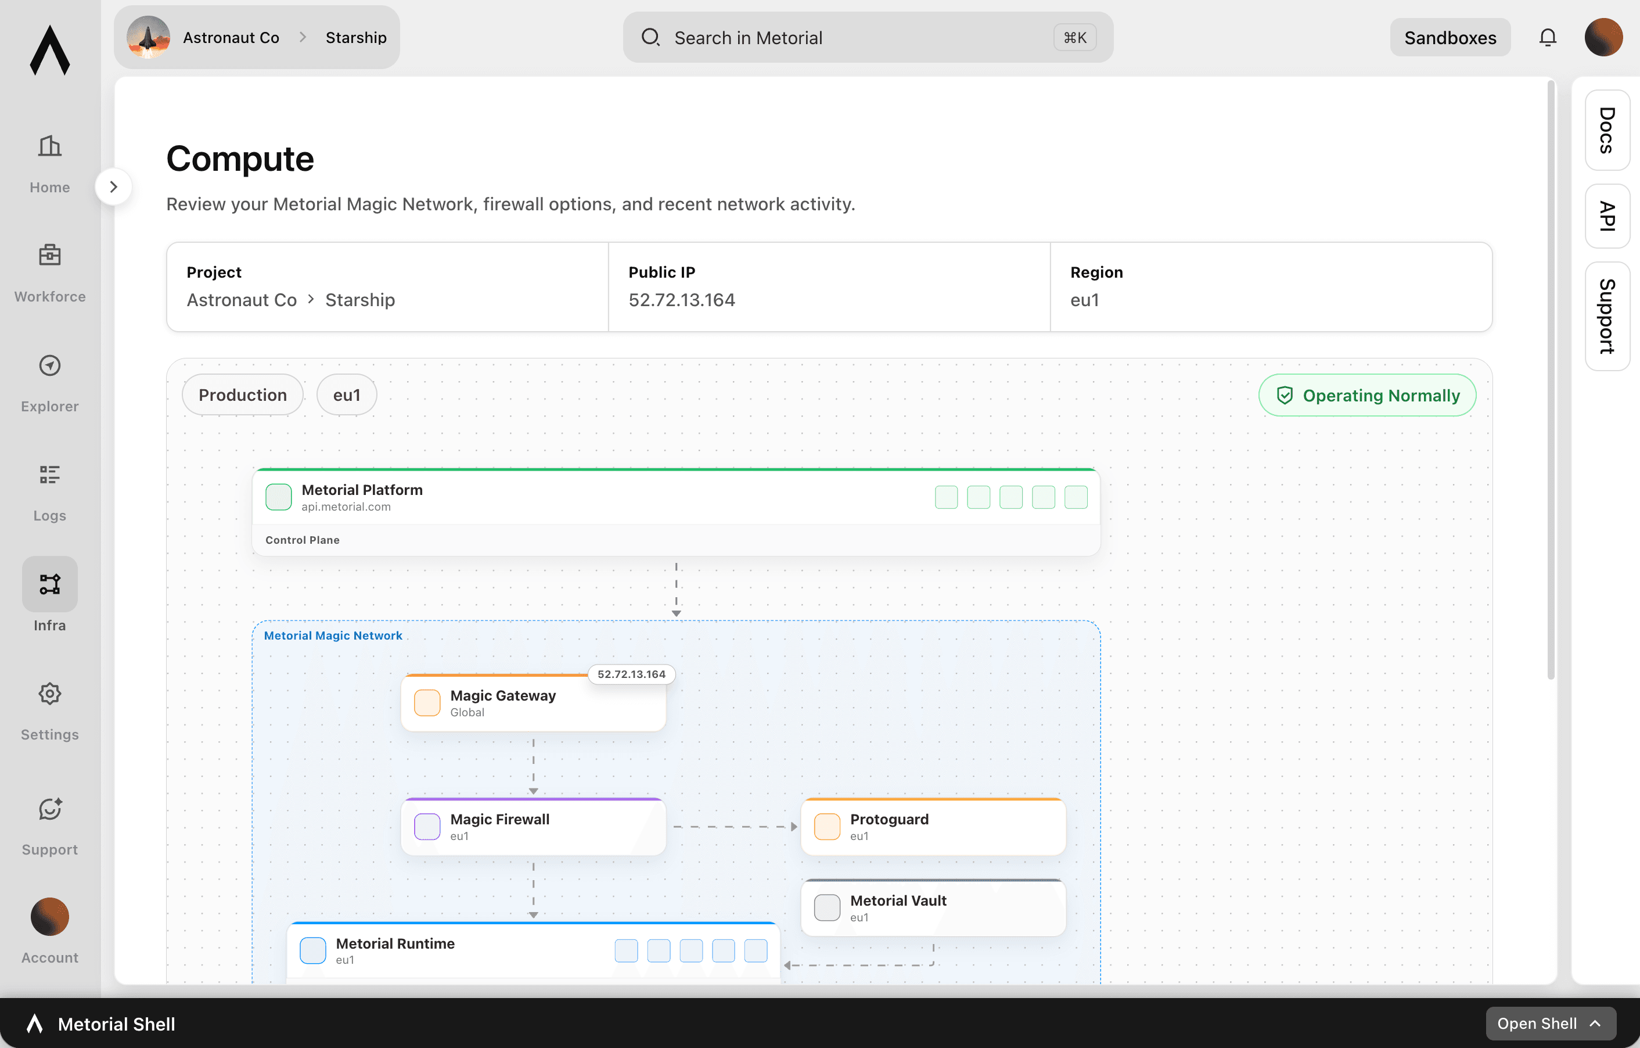Open the Workforce section

(50, 272)
